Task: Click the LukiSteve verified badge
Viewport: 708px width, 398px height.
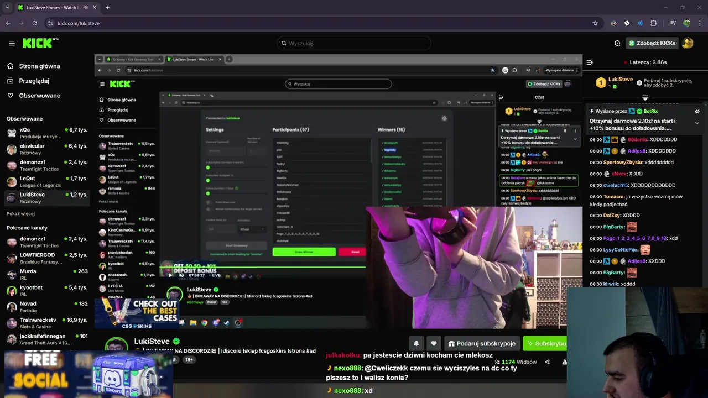Action: coord(176,342)
